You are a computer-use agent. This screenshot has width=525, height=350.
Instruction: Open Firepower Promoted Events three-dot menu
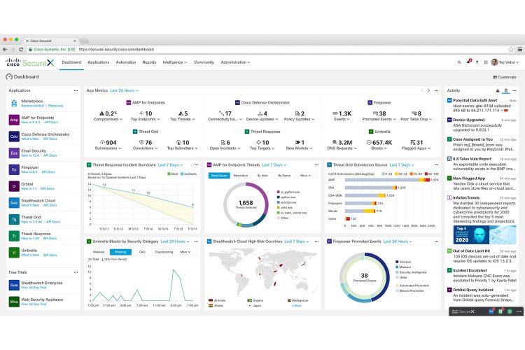436,241
